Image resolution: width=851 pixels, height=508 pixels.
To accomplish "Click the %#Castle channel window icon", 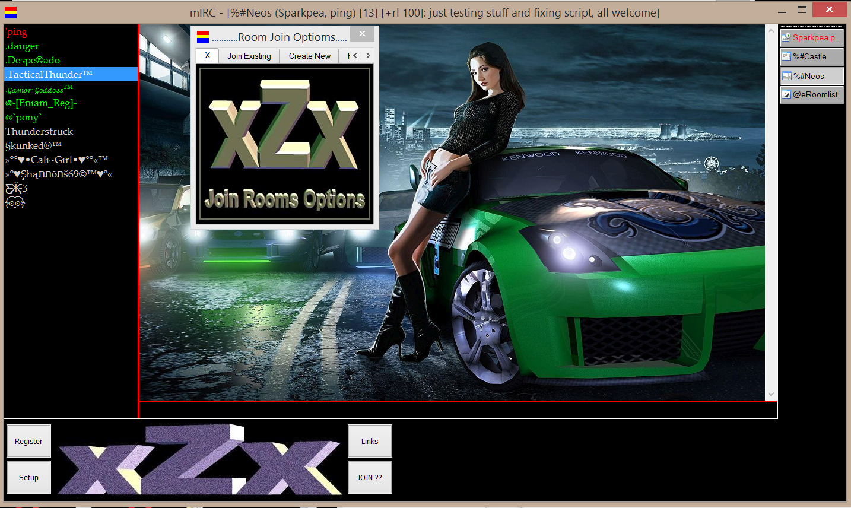I will tap(786, 57).
